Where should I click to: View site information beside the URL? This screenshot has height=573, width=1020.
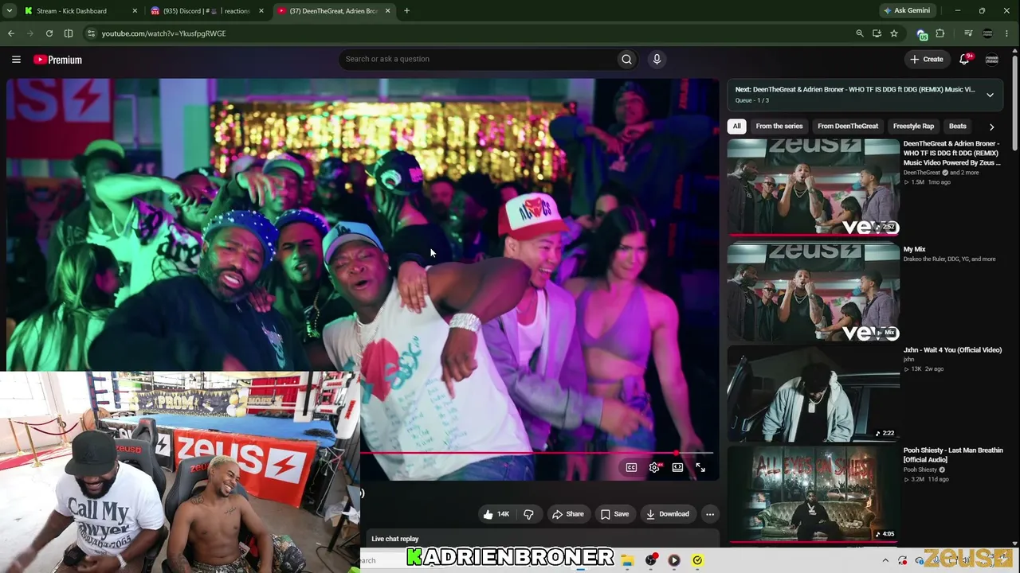tap(91, 33)
